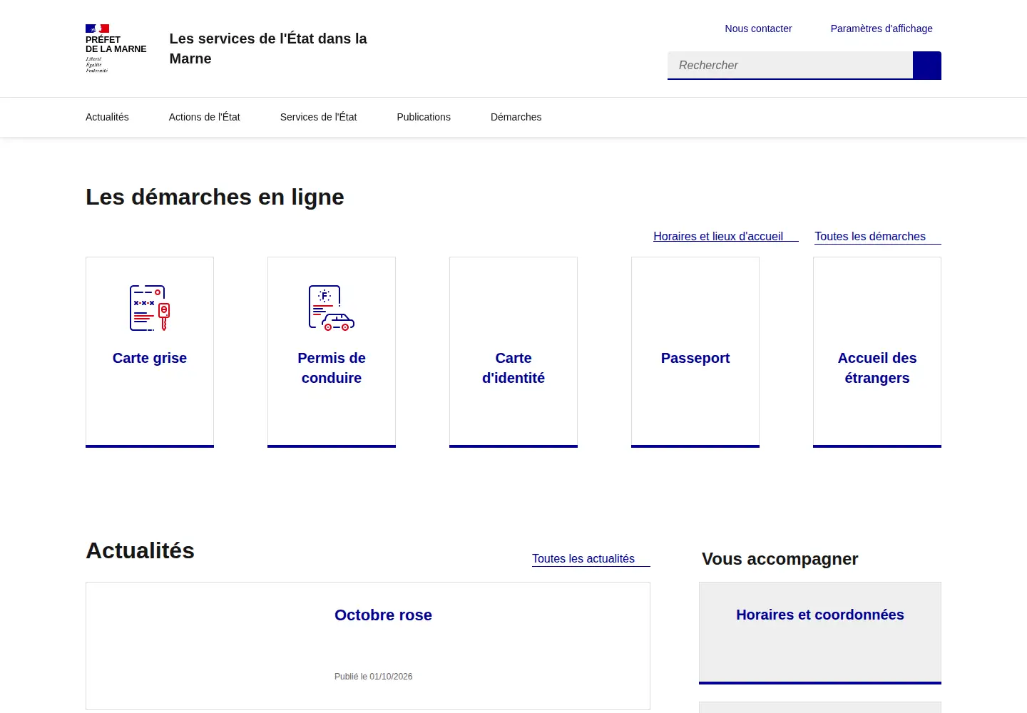
Task: Focus the Rechercher search field
Action: tap(790, 66)
